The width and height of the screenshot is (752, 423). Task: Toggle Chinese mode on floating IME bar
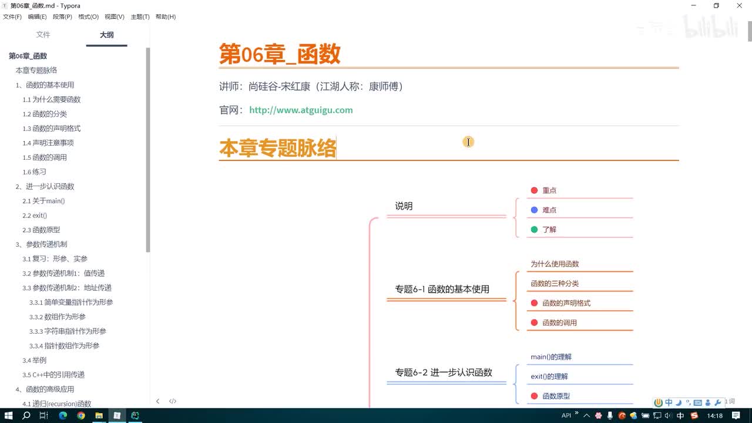pos(669,402)
